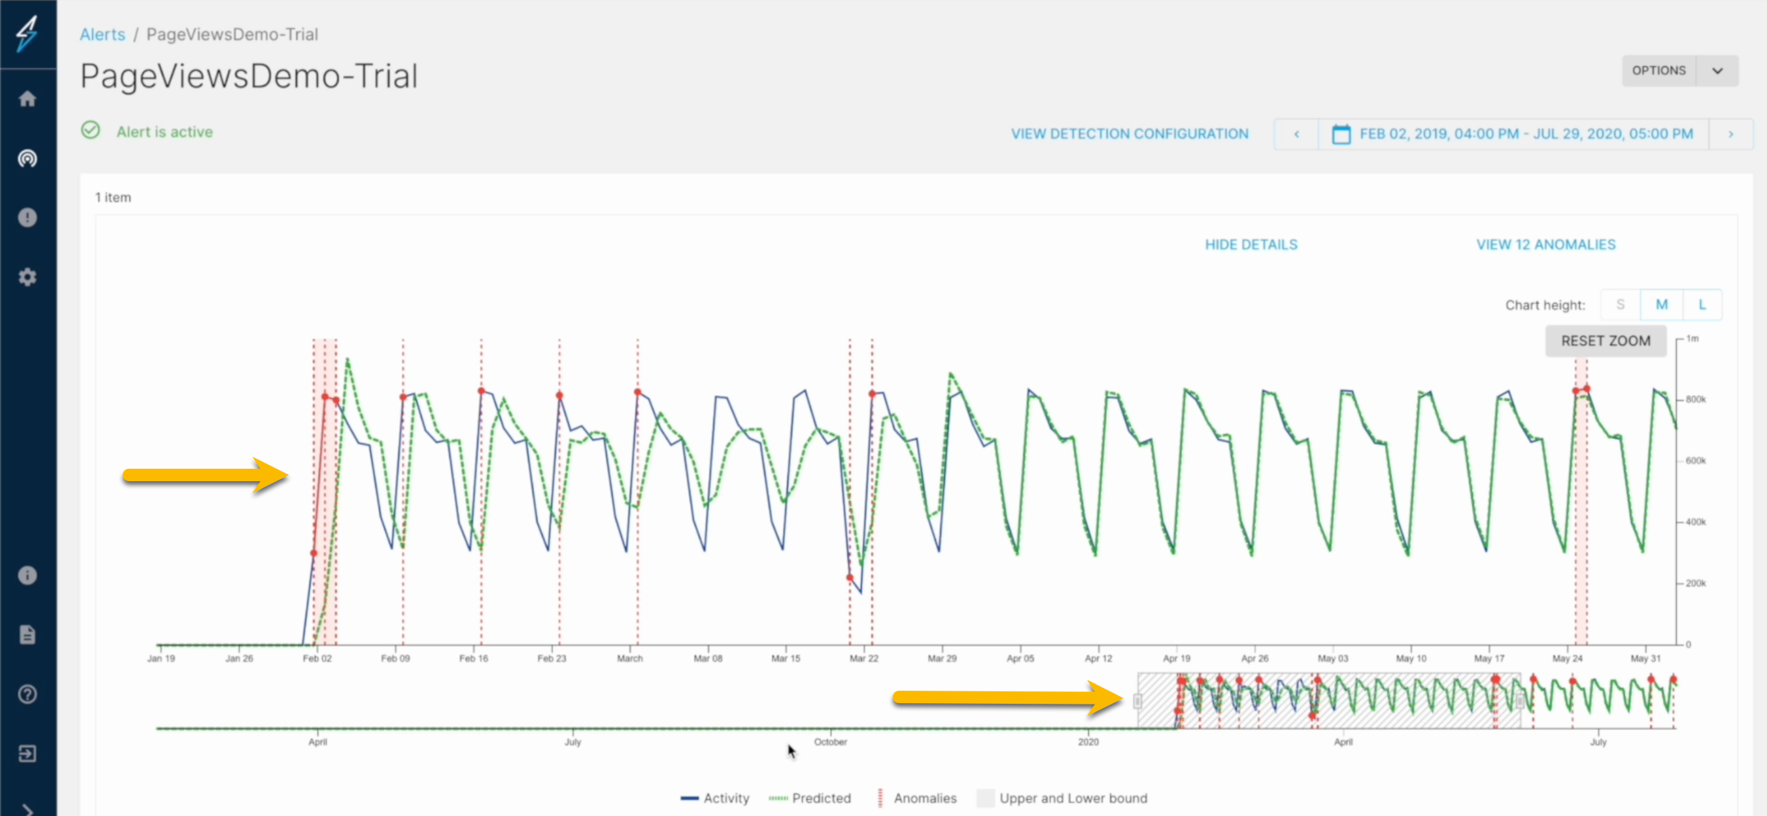Image resolution: width=1767 pixels, height=816 pixels.
Task: Go to previous date range
Action: (1296, 134)
